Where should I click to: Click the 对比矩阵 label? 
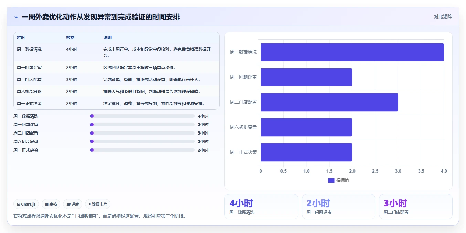[443, 16]
